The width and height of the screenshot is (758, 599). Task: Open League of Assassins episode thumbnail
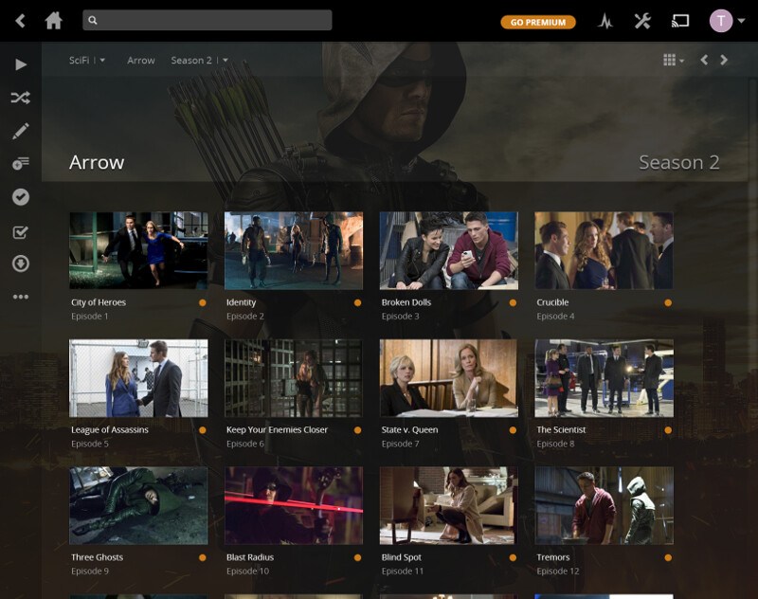[138, 378]
